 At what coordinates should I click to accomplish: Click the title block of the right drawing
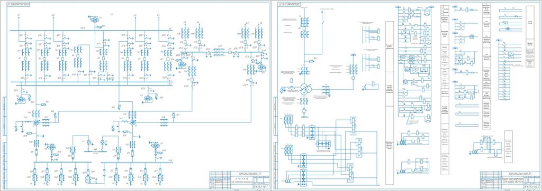(x=510, y=179)
